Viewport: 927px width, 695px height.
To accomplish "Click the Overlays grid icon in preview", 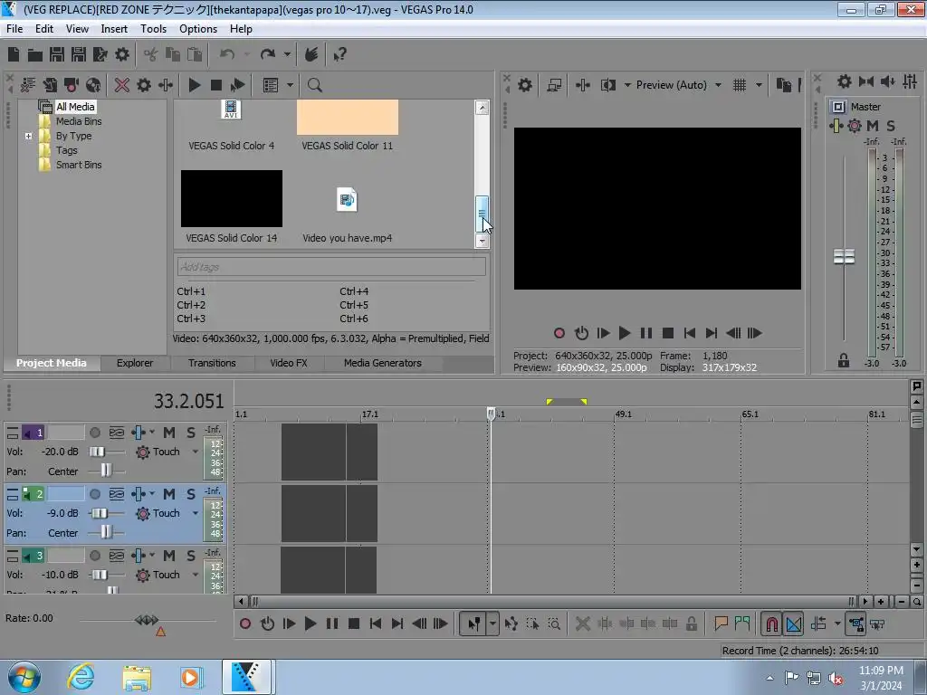I will 740,85.
